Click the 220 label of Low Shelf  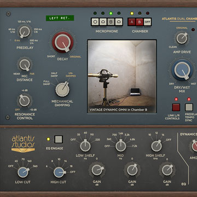tap(97, 140)
